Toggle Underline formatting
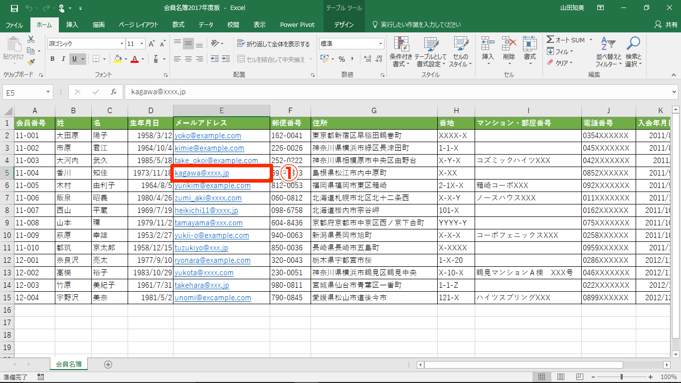Screen dimensions: 681x383 pos(74,59)
